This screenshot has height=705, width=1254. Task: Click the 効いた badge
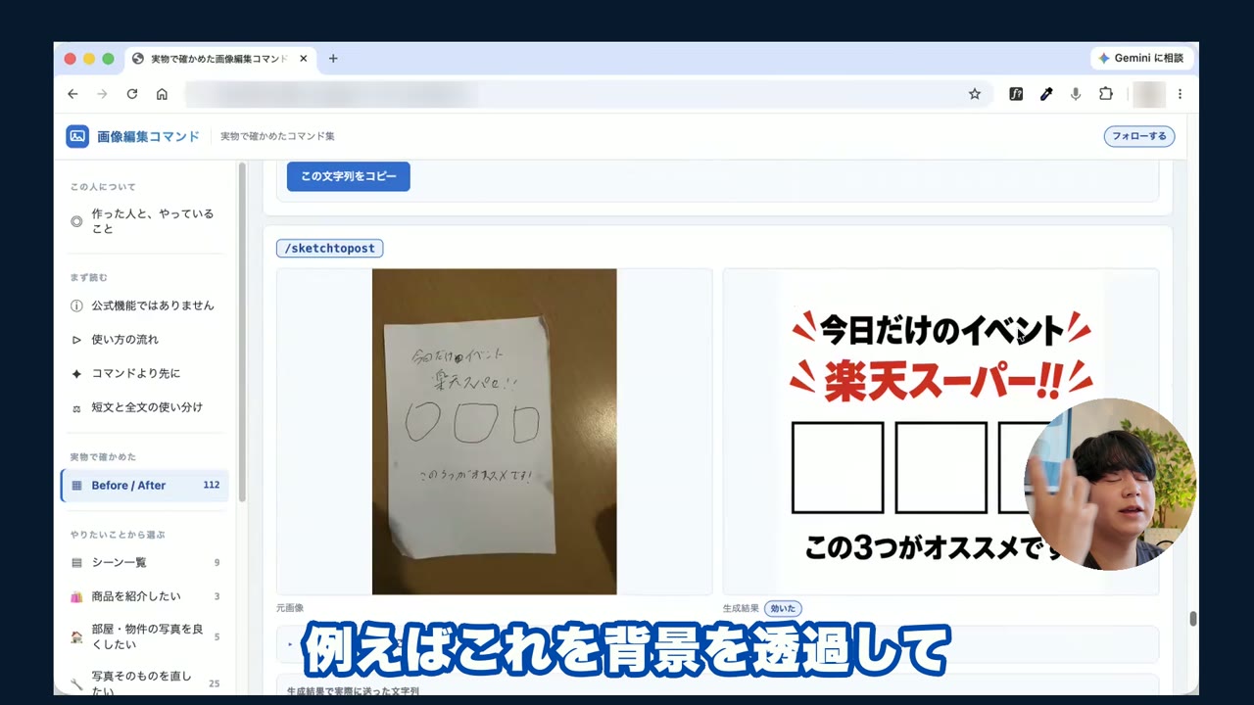click(783, 609)
